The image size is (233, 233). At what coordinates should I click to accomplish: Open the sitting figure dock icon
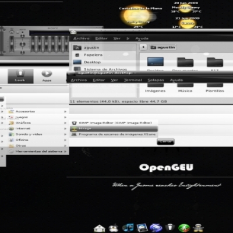point(198,228)
